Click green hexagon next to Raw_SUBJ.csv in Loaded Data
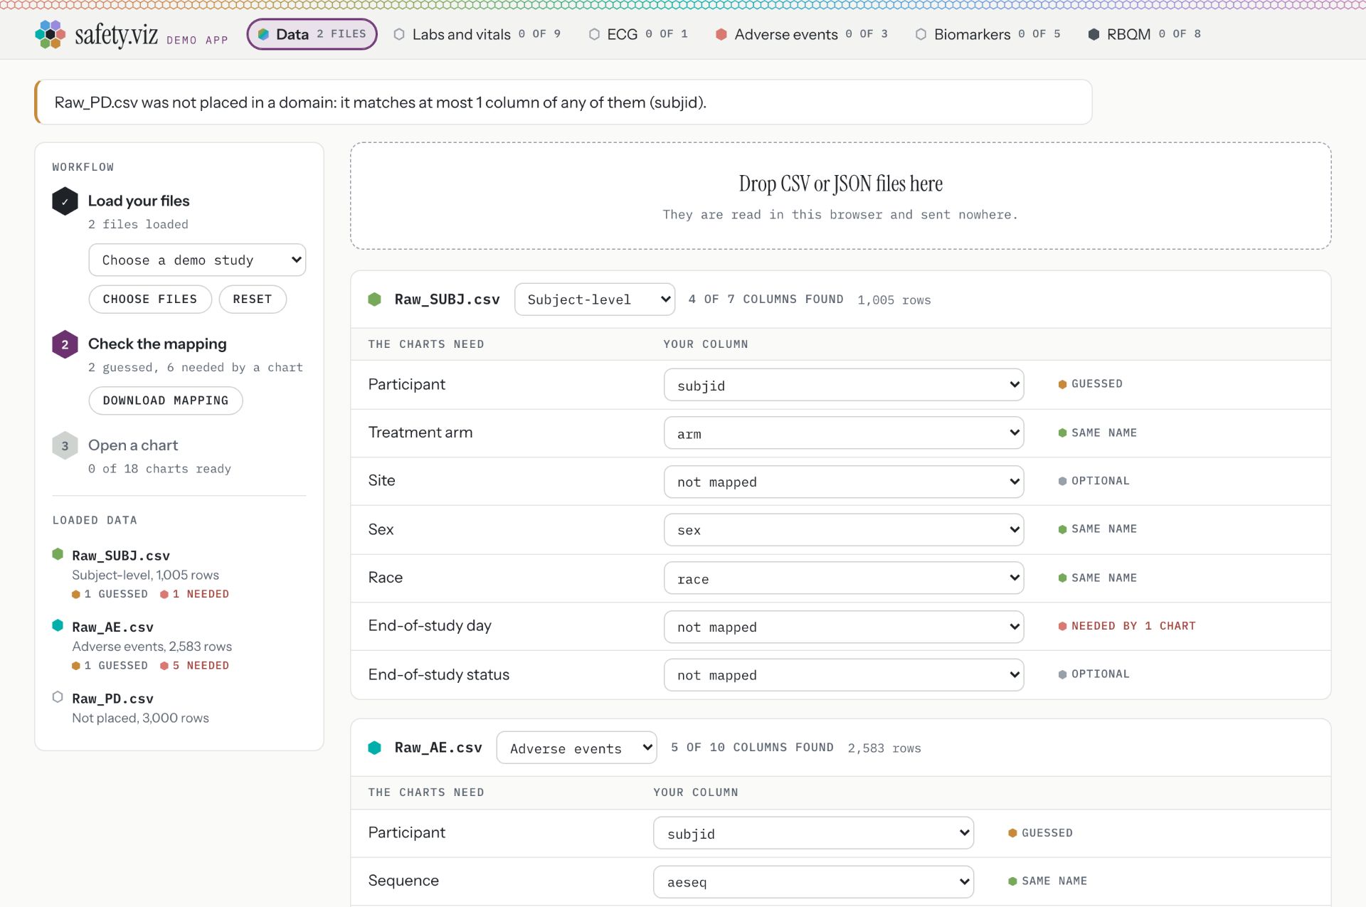1366x907 pixels. point(58,554)
